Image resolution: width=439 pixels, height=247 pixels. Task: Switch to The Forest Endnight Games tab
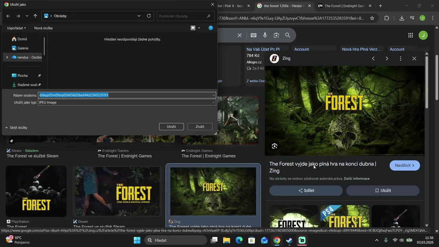344,6
